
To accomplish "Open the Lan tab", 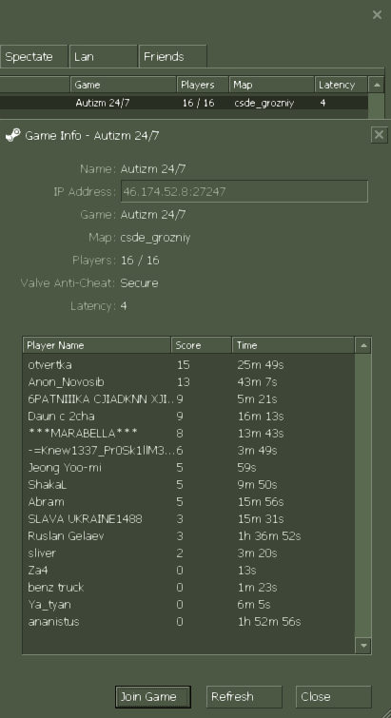I will [104, 57].
